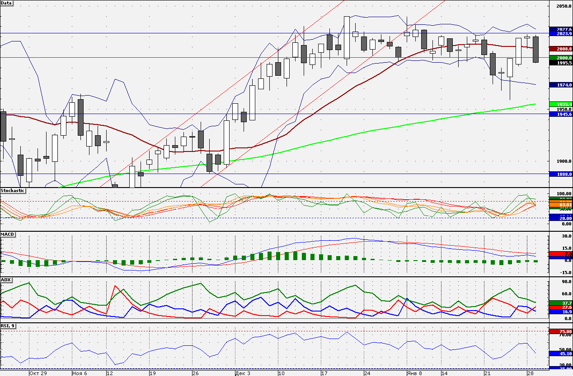Viewport: 573px width, 376px height.
Task: Click the 19 date label on time axis
Action: pyautogui.click(x=153, y=373)
